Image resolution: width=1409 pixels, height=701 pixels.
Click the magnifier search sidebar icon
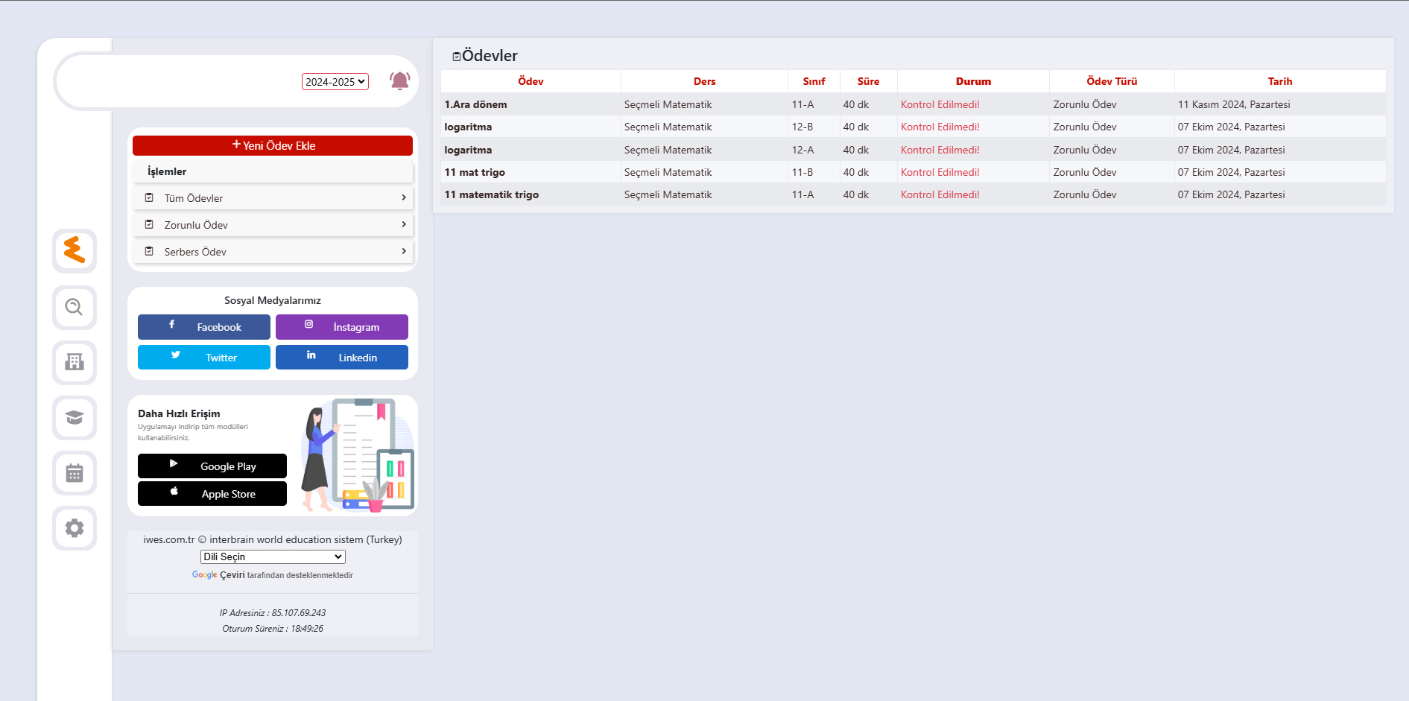click(75, 307)
